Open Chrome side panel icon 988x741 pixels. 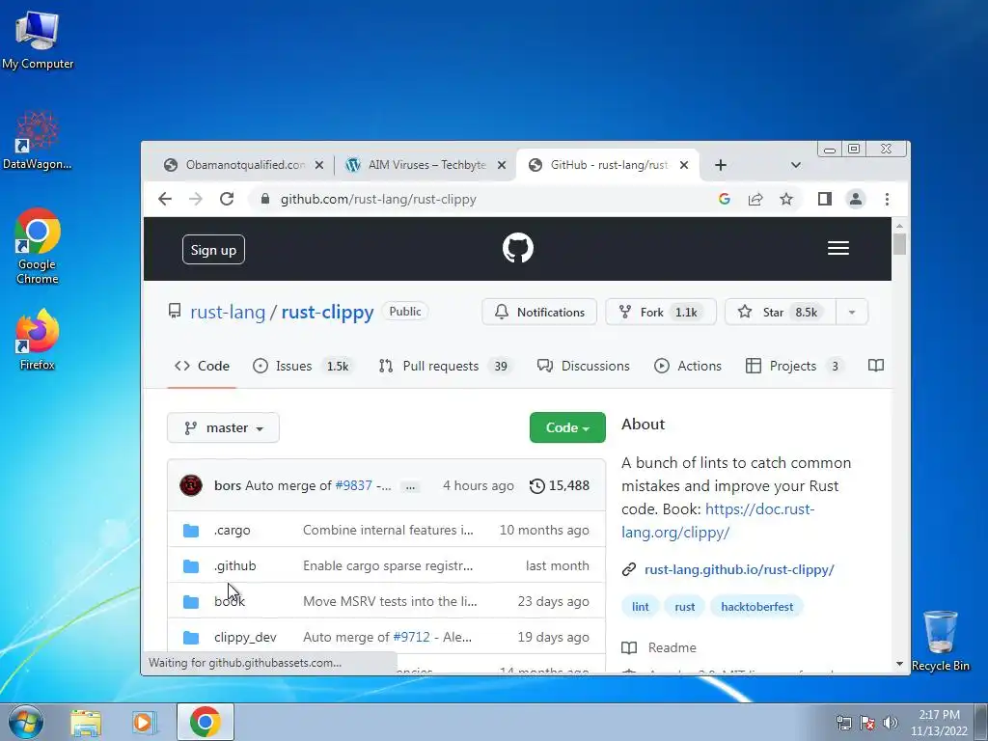coord(824,199)
